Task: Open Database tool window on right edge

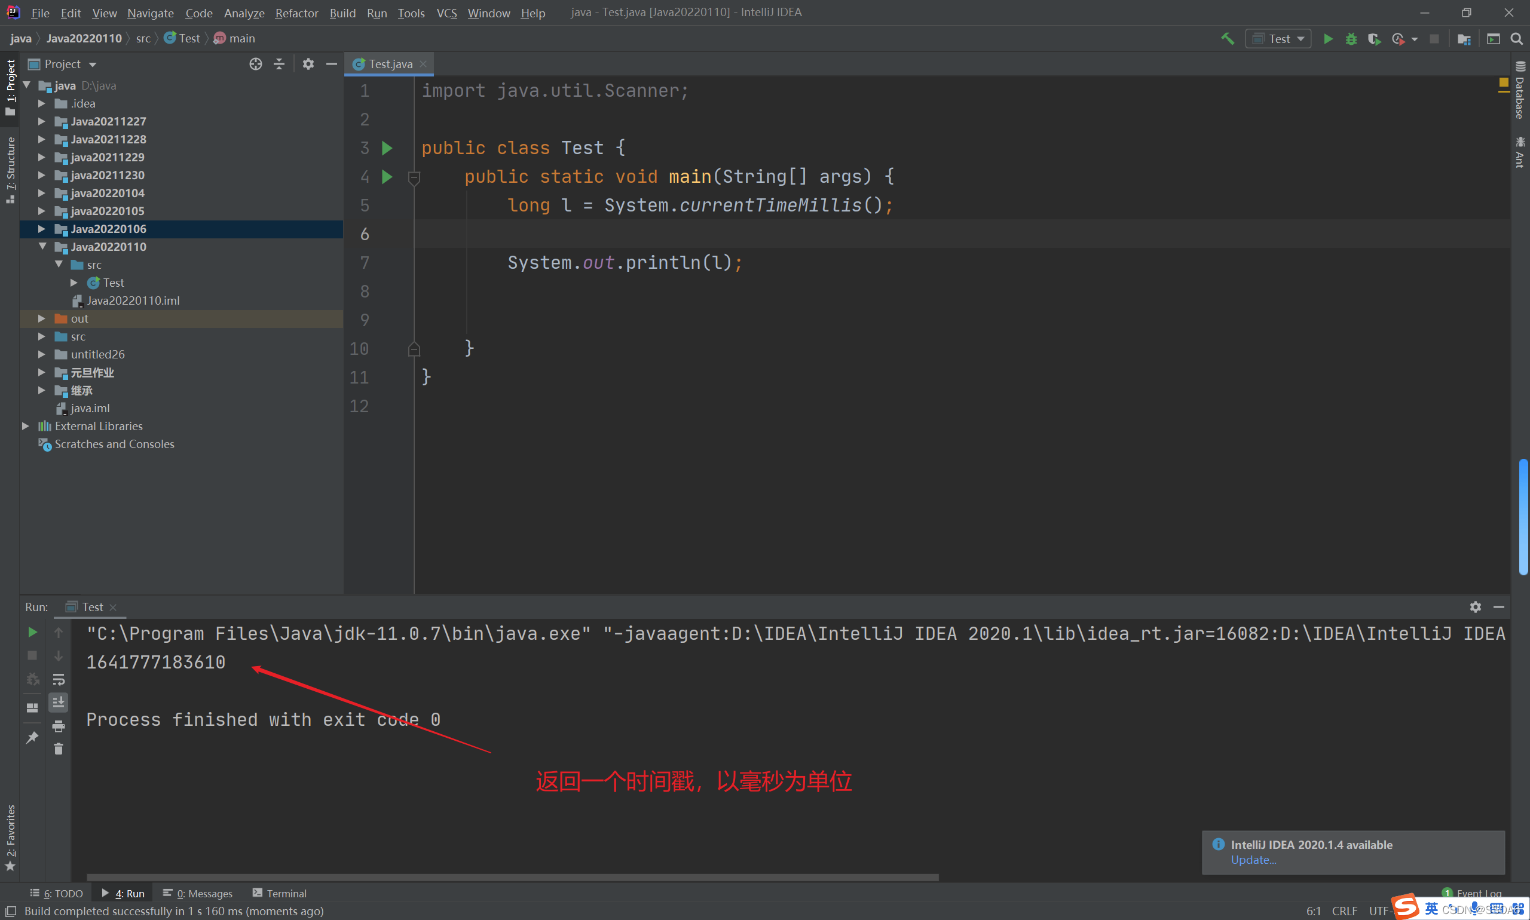Action: coord(1520,90)
